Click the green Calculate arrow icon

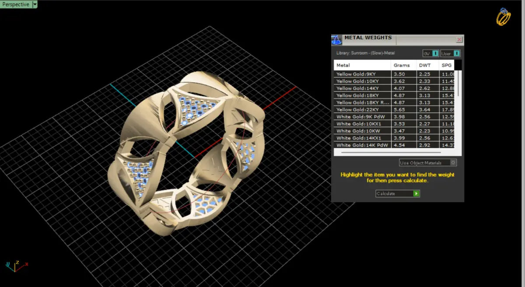click(416, 193)
